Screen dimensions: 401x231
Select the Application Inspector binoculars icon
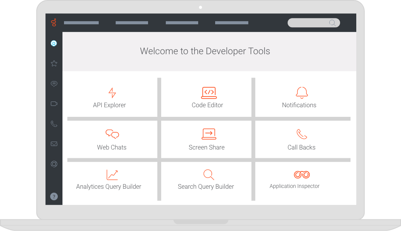302,174
